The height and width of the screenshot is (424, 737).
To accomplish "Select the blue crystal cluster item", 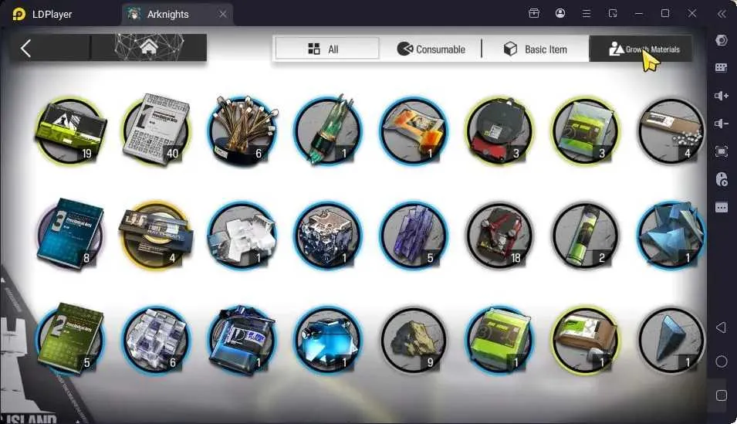I will pyautogui.click(x=671, y=235).
